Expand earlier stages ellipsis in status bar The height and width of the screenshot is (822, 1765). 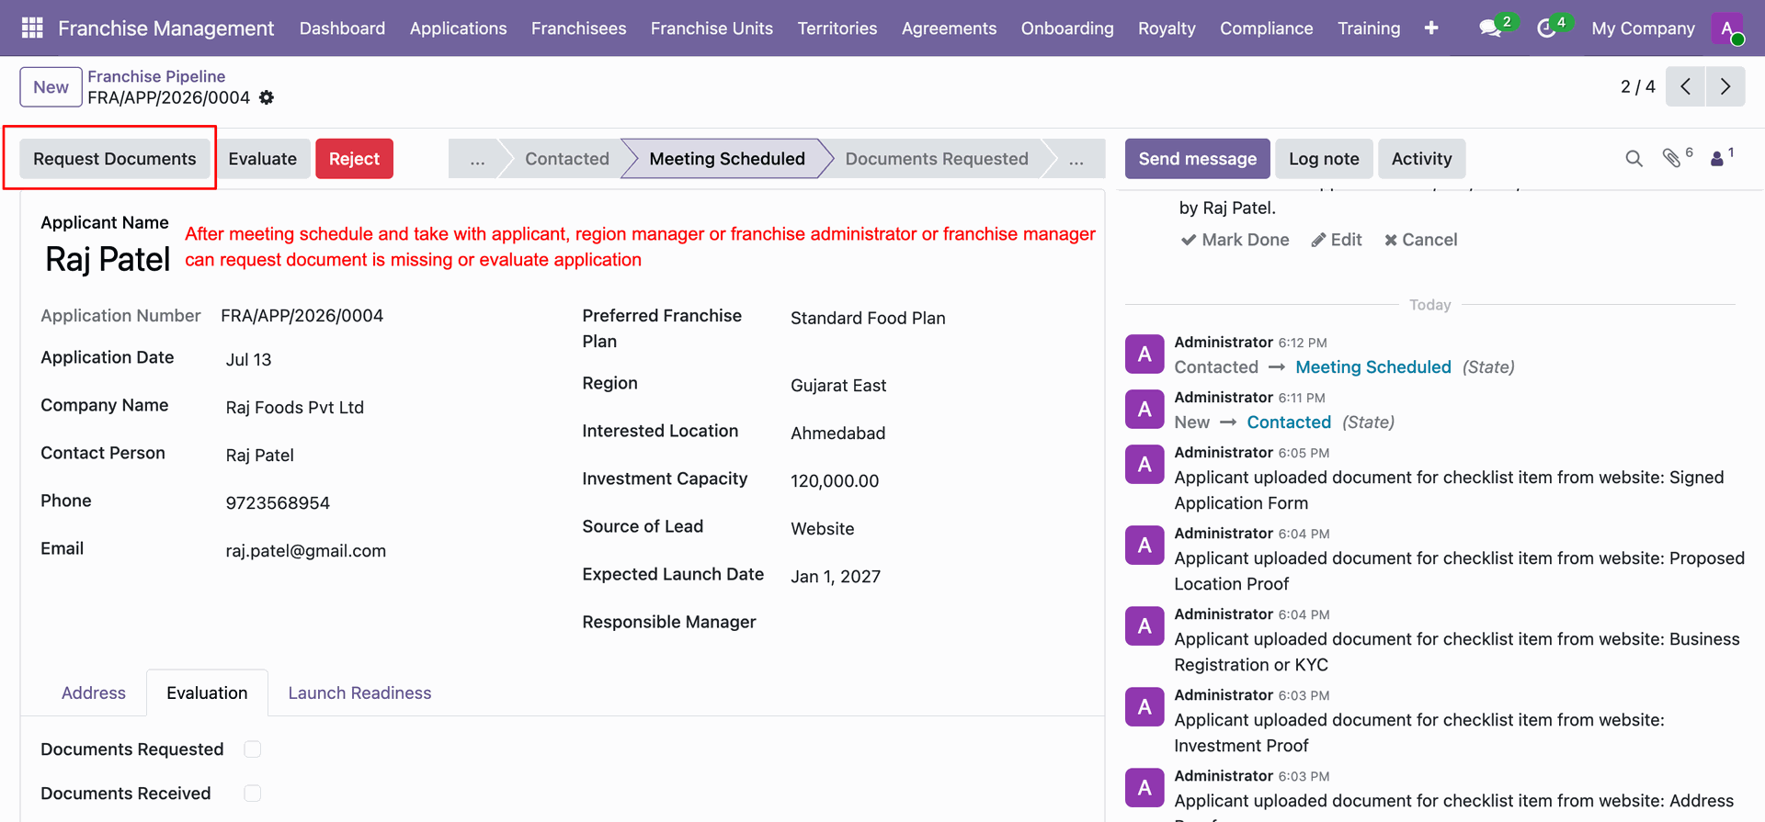[x=477, y=159]
